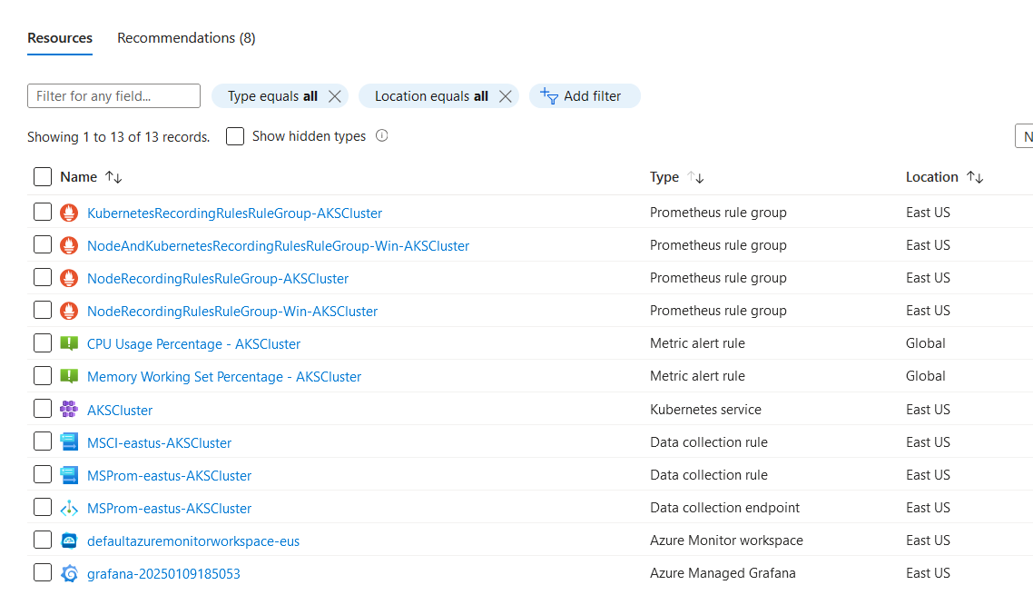Screen dimensions: 1033x595
Task: Click the info icon next to Show hidden types
Action: click(381, 135)
